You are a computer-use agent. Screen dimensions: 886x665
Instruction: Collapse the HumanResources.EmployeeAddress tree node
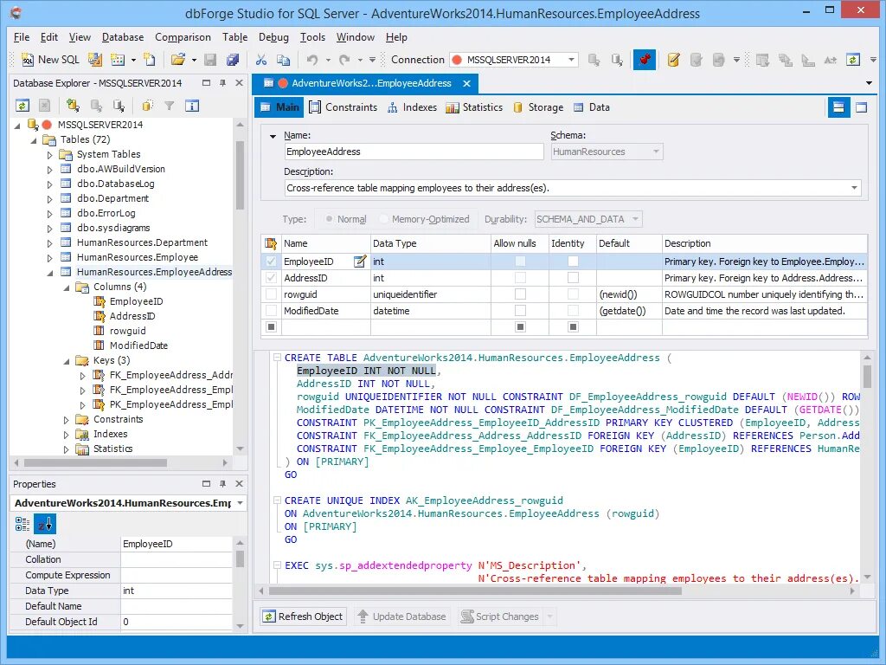49,273
